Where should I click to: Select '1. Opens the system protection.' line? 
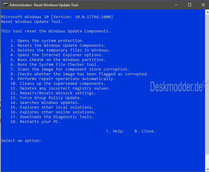click(47, 41)
